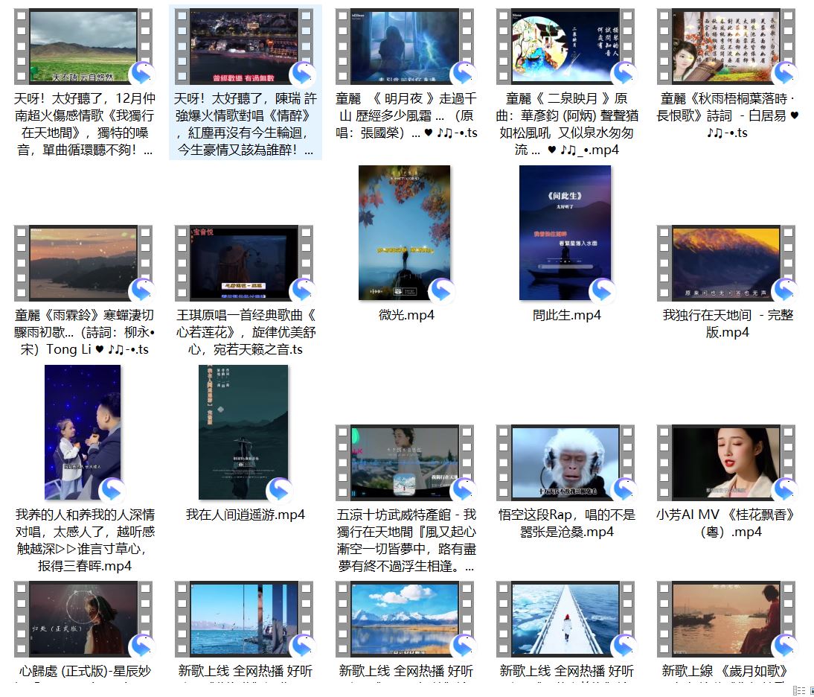
Task: Select the 我养的人和养我的人 duet video thumbnail
Action: [83, 432]
